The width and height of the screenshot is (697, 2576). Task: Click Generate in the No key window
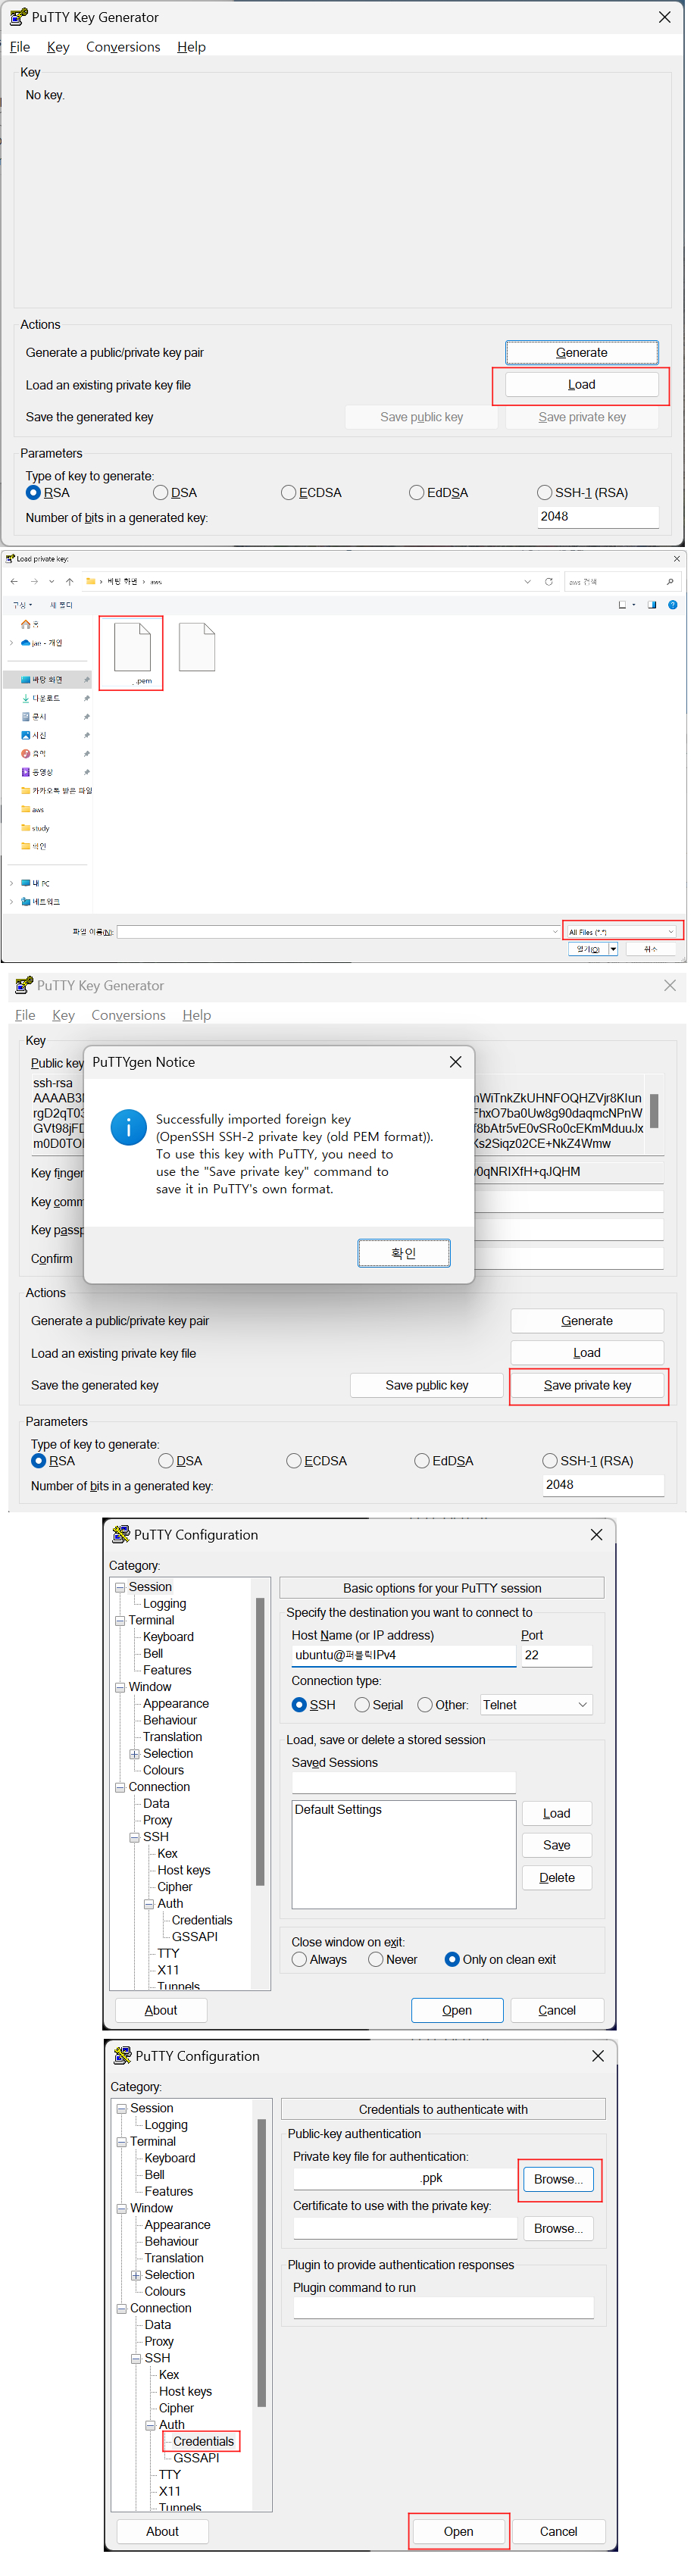click(x=582, y=353)
